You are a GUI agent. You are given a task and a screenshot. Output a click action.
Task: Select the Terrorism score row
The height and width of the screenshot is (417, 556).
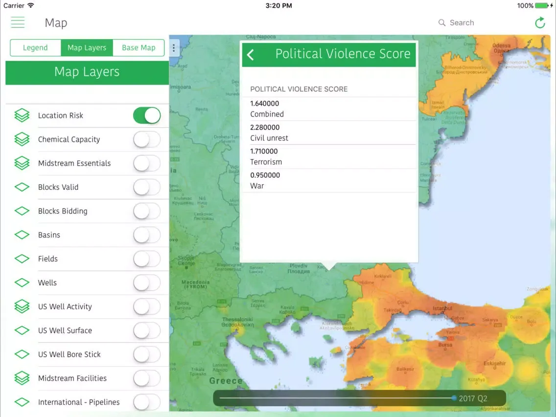[x=329, y=157]
